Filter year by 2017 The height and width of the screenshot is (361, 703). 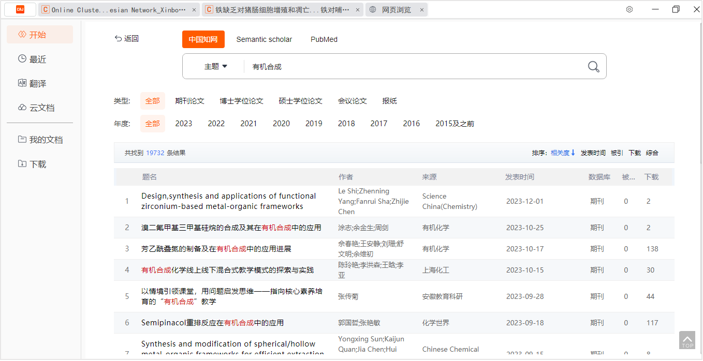379,124
